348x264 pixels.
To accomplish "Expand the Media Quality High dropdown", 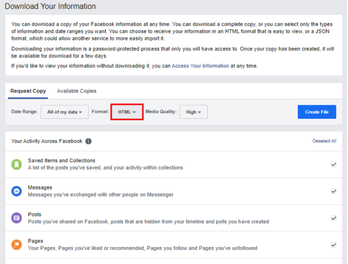I will pos(193,112).
